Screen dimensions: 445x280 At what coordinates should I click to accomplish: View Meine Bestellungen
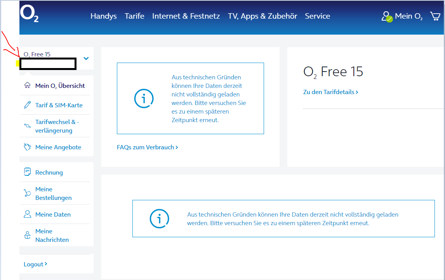pos(53,194)
